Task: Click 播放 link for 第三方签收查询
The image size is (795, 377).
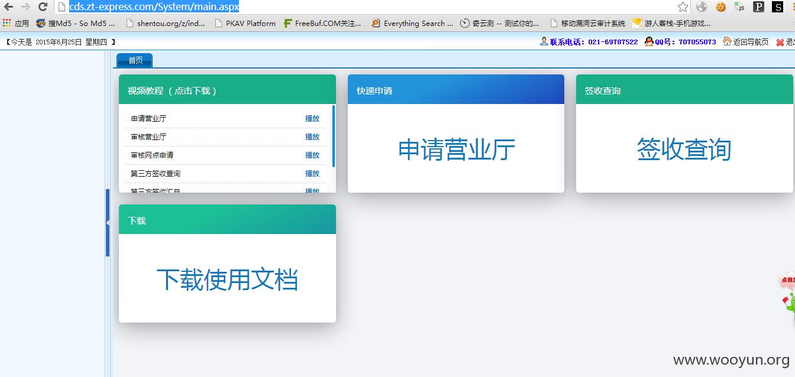Action: pyautogui.click(x=312, y=174)
